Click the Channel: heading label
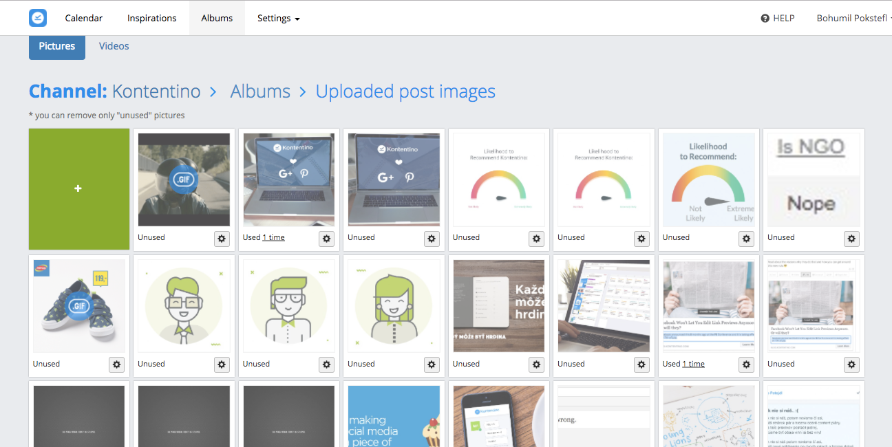The height and width of the screenshot is (447, 892). 68,91
